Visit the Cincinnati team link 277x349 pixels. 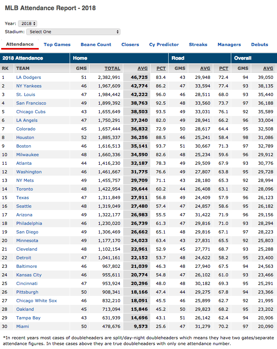click(27, 283)
